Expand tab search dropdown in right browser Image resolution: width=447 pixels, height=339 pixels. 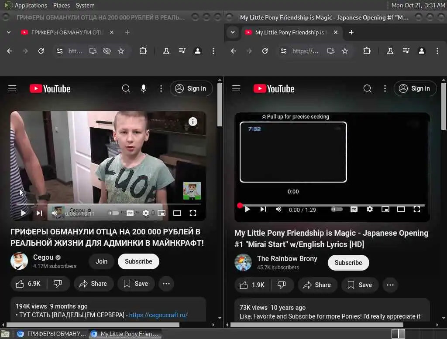(x=233, y=32)
